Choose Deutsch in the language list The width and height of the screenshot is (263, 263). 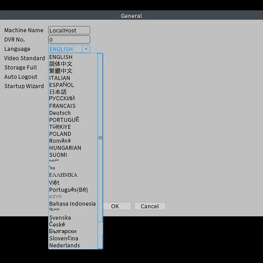(x=60, y=113)
